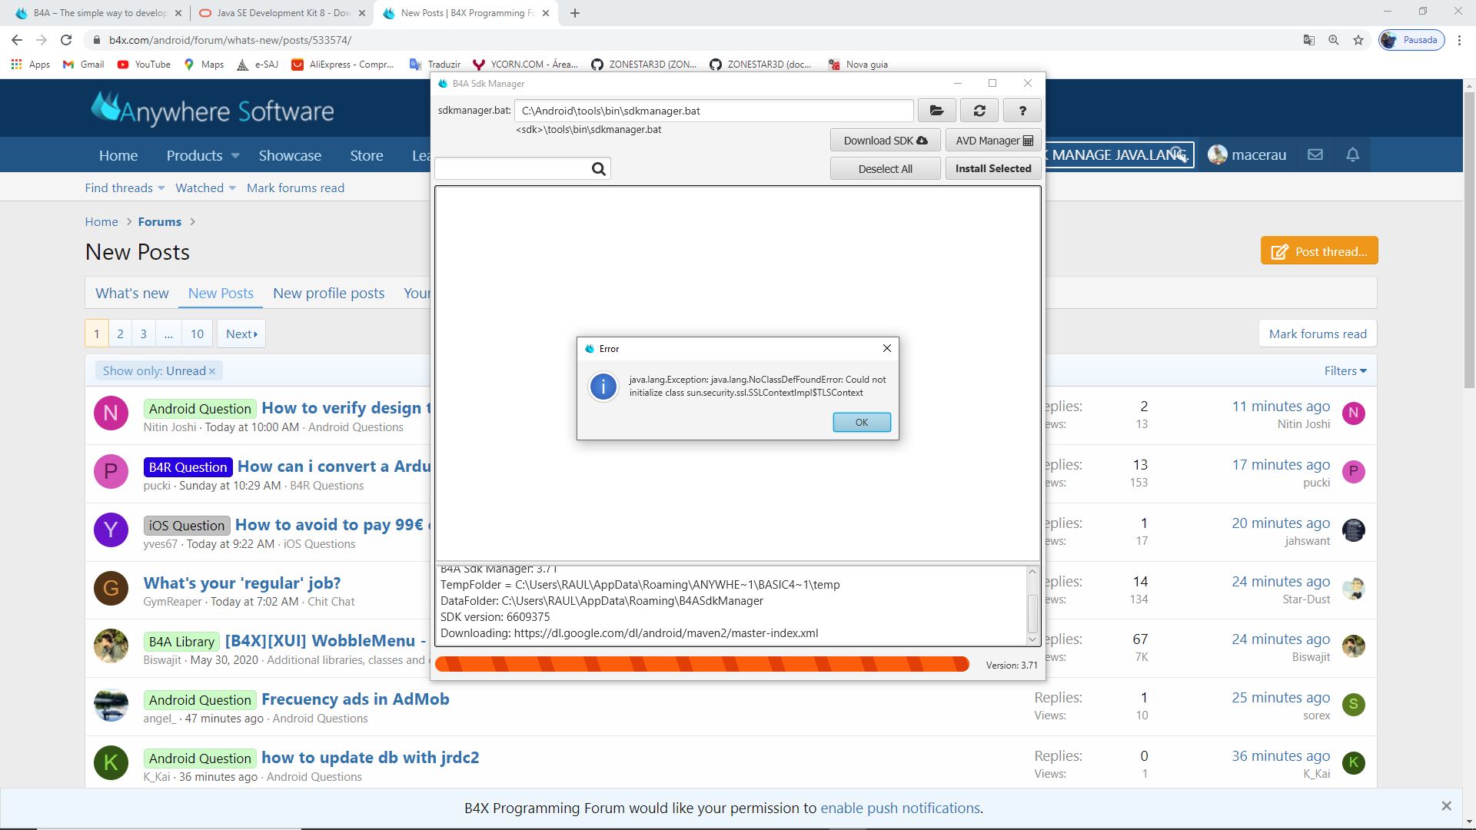1476x830 pixels.
Task: Reload the page in Chrome
Action: pos(66,40)
